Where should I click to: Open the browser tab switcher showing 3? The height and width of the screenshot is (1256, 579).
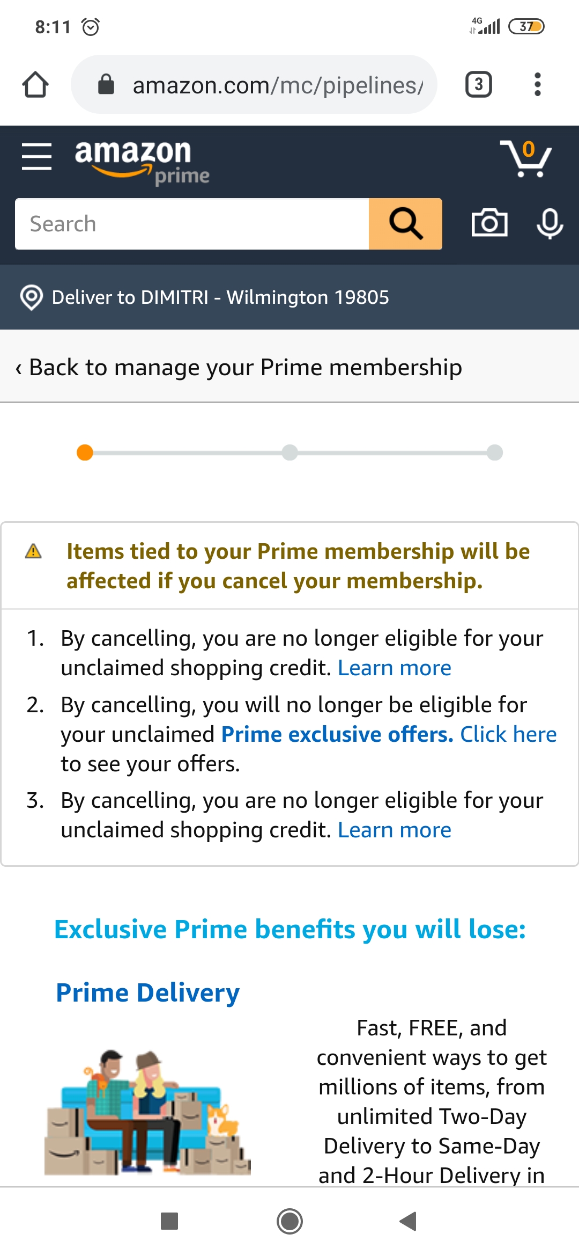pyautogui.click(x=478, y=85)
